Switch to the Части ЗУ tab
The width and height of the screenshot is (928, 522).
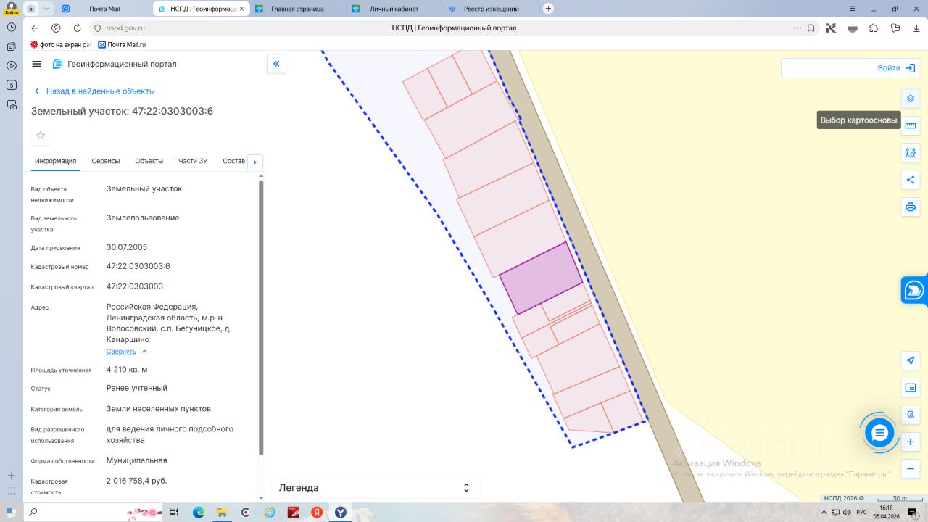click(193, 161)
